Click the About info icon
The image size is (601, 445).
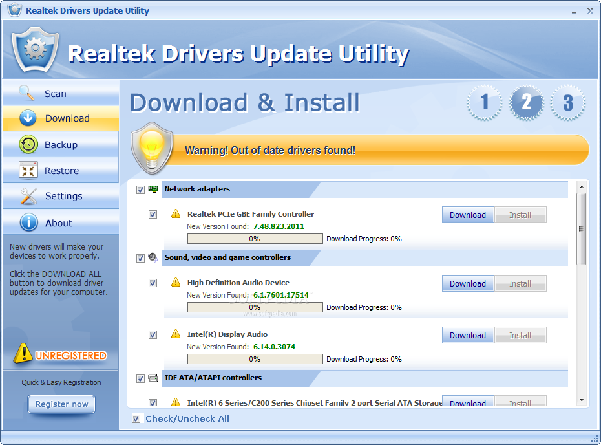click(28, 222)
